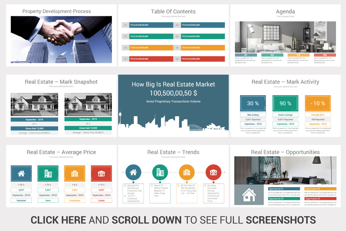The width and height of the screenshot is (346, 231).
Task: Click the Condo label box
Action: coord(101,200)
